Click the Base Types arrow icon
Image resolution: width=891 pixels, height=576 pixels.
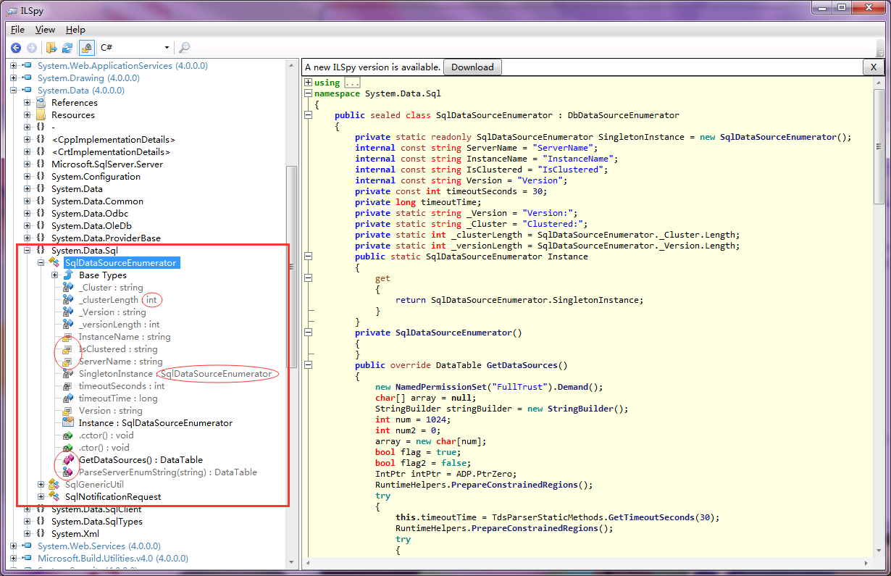point(67,275)
